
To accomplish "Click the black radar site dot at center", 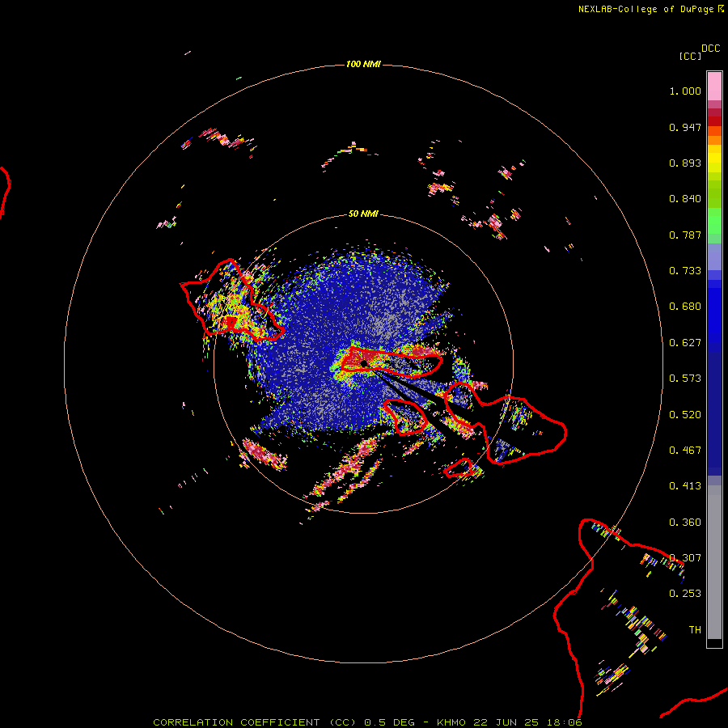I will pyautogui.click(x=364, y=363).
